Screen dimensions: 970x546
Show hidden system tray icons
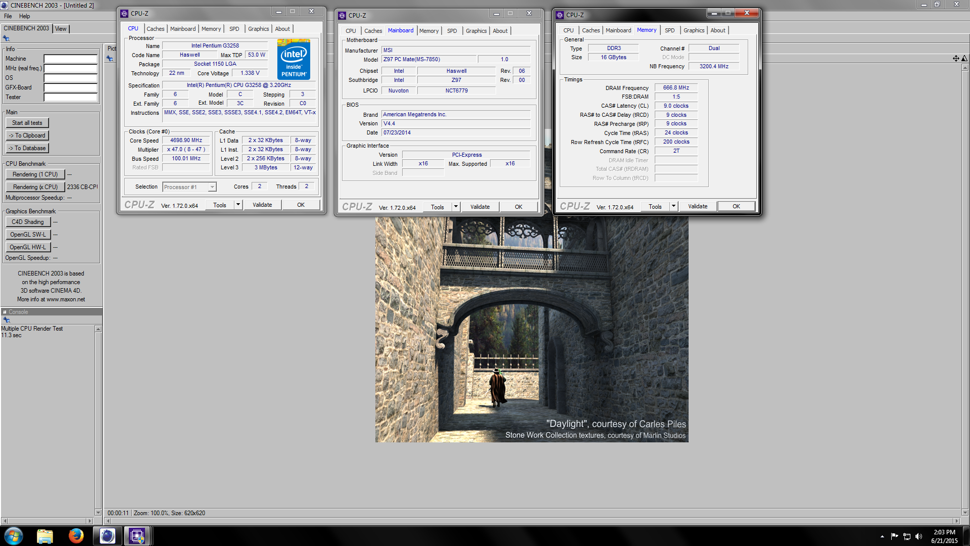pos(882,536)
